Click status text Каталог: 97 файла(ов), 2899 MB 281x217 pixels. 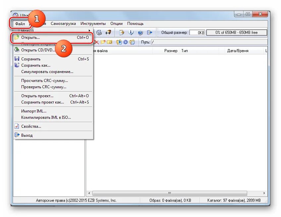pyautogui.click(x=234, y=200)
